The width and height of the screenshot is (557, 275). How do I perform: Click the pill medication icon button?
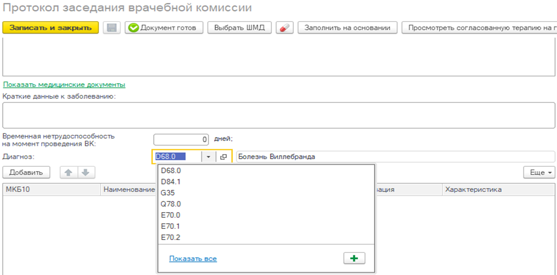click(x=284, y=28)
